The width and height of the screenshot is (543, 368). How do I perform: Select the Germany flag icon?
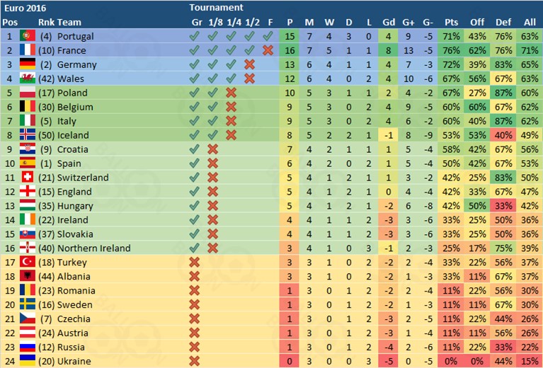[28, 64]
